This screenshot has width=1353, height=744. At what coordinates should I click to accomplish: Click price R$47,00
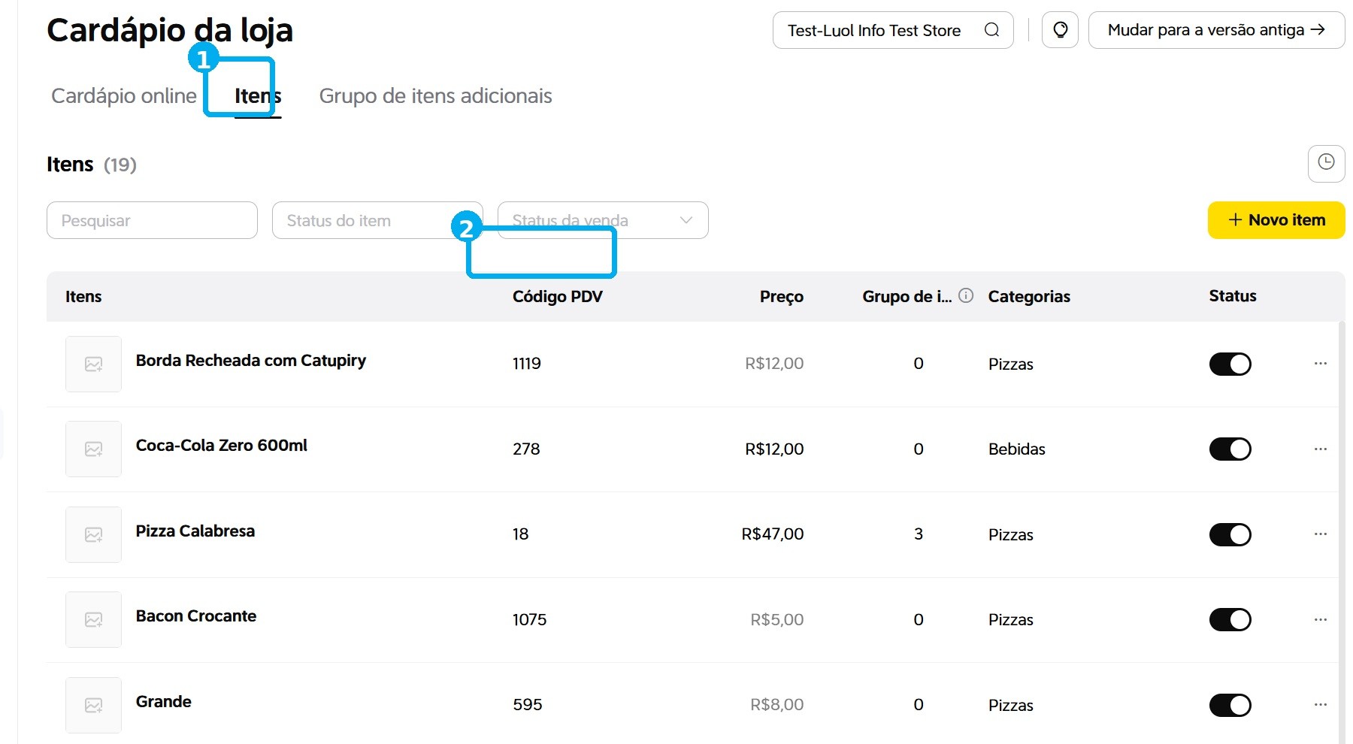[x=773, y=534]
